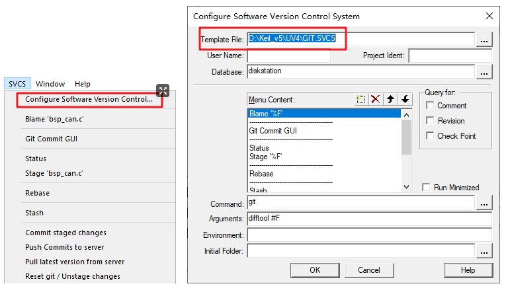Viewport: 508px width, 294px height.
Task: Click the New menu item icon
Action: point(360,99)
